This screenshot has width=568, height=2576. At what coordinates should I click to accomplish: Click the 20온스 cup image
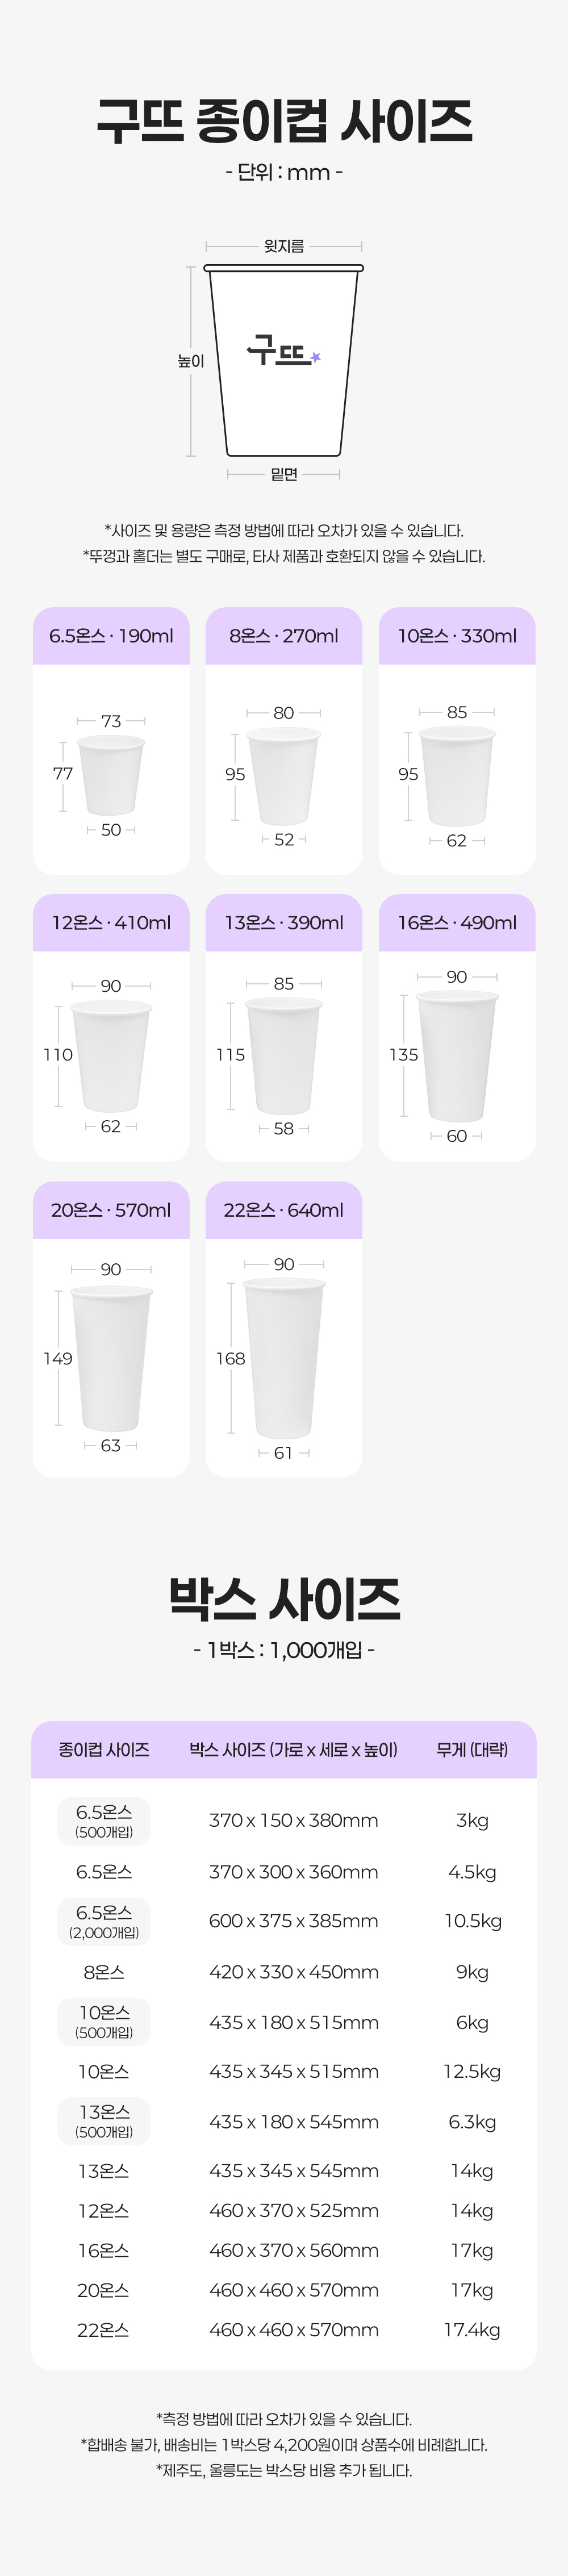111,1359
